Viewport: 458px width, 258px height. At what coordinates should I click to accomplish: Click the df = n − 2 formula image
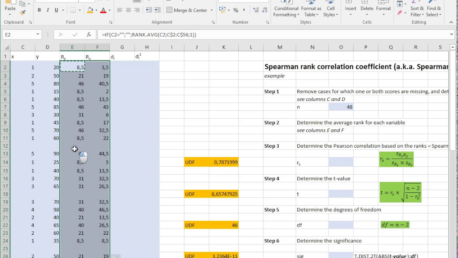point(395,225)
